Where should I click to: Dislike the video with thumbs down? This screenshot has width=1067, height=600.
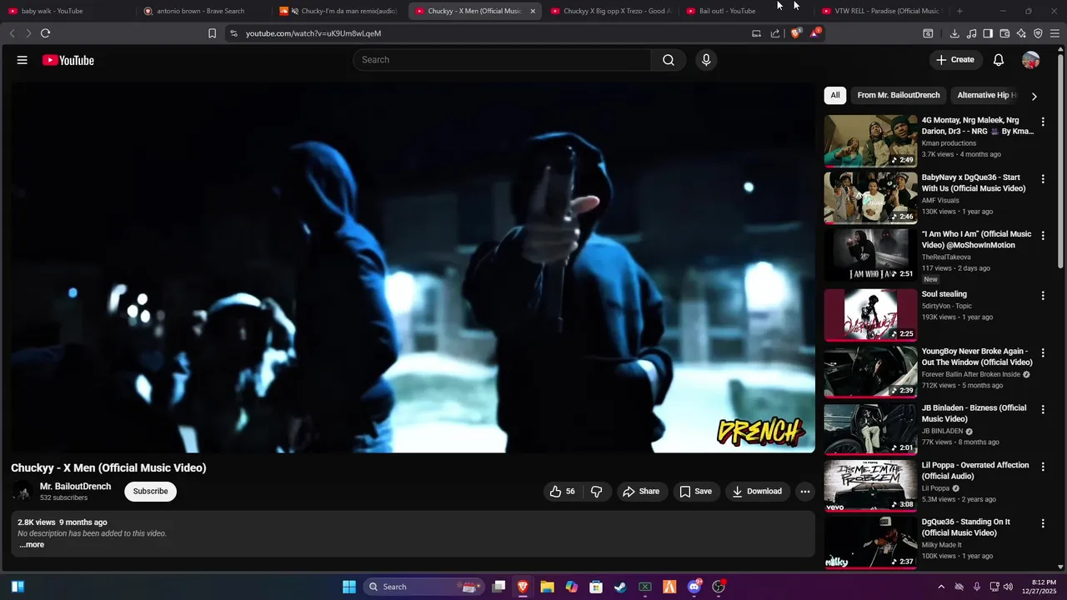pos(597,492)
